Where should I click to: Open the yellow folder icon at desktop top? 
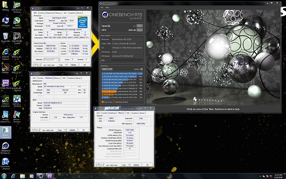5,6
